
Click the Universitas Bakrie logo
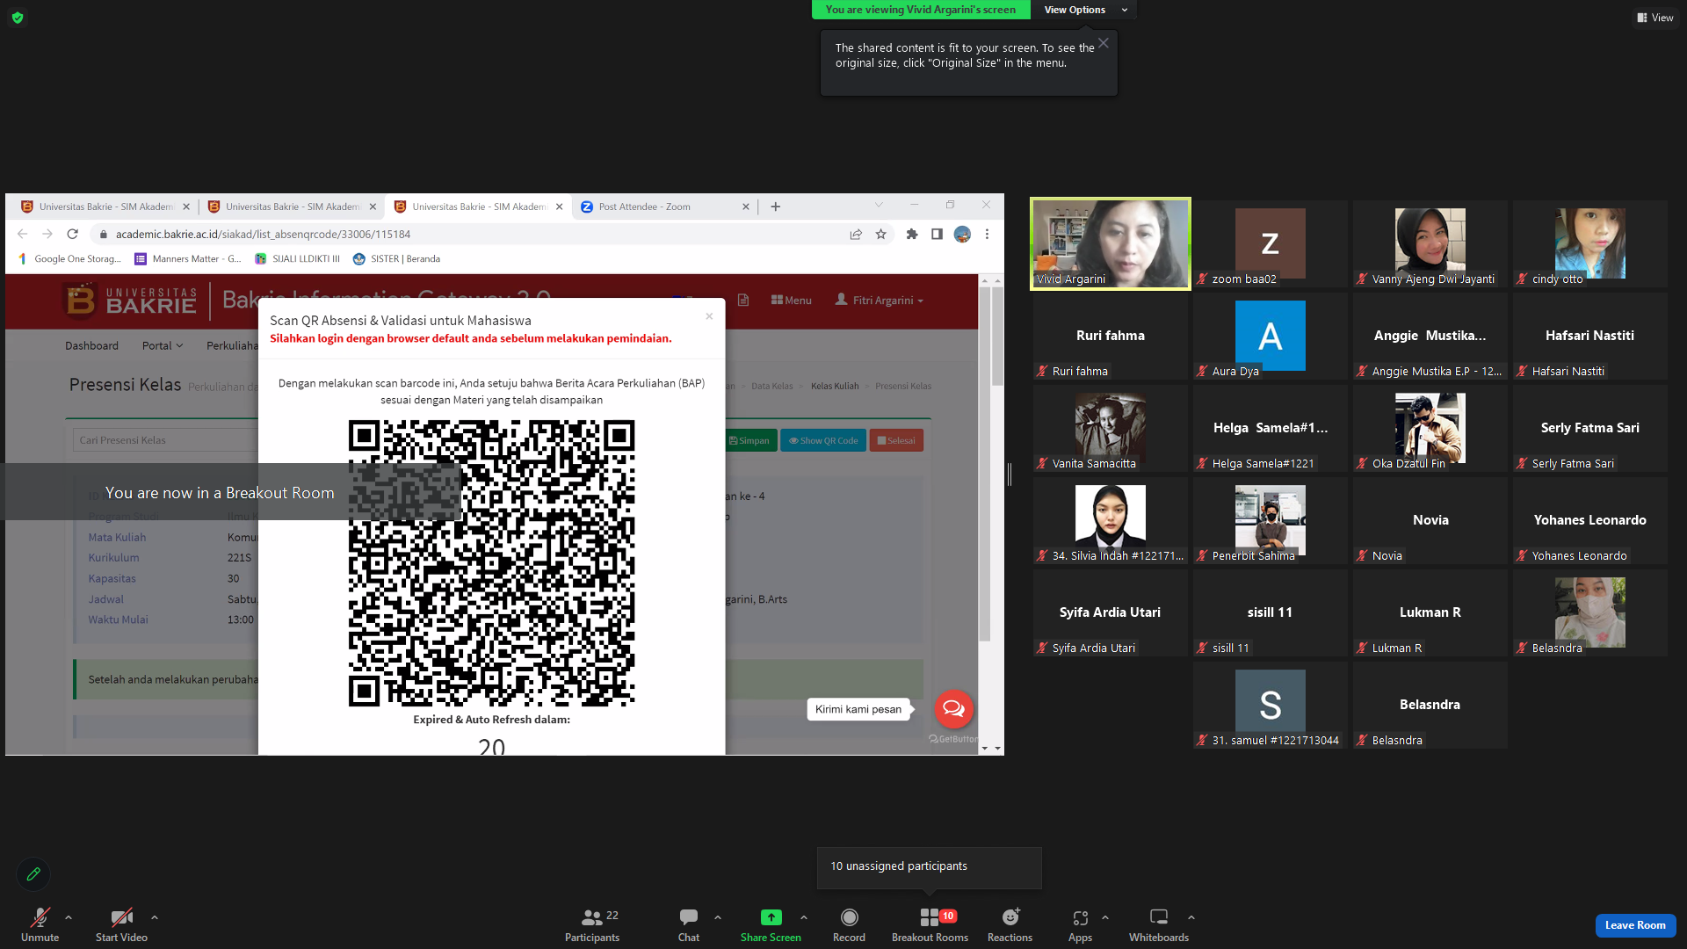click(x=132, y=300)
